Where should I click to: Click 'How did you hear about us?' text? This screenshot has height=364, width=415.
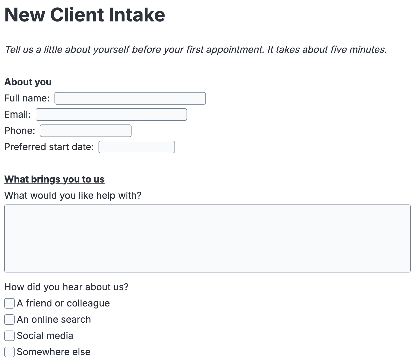tap(67, 287)
